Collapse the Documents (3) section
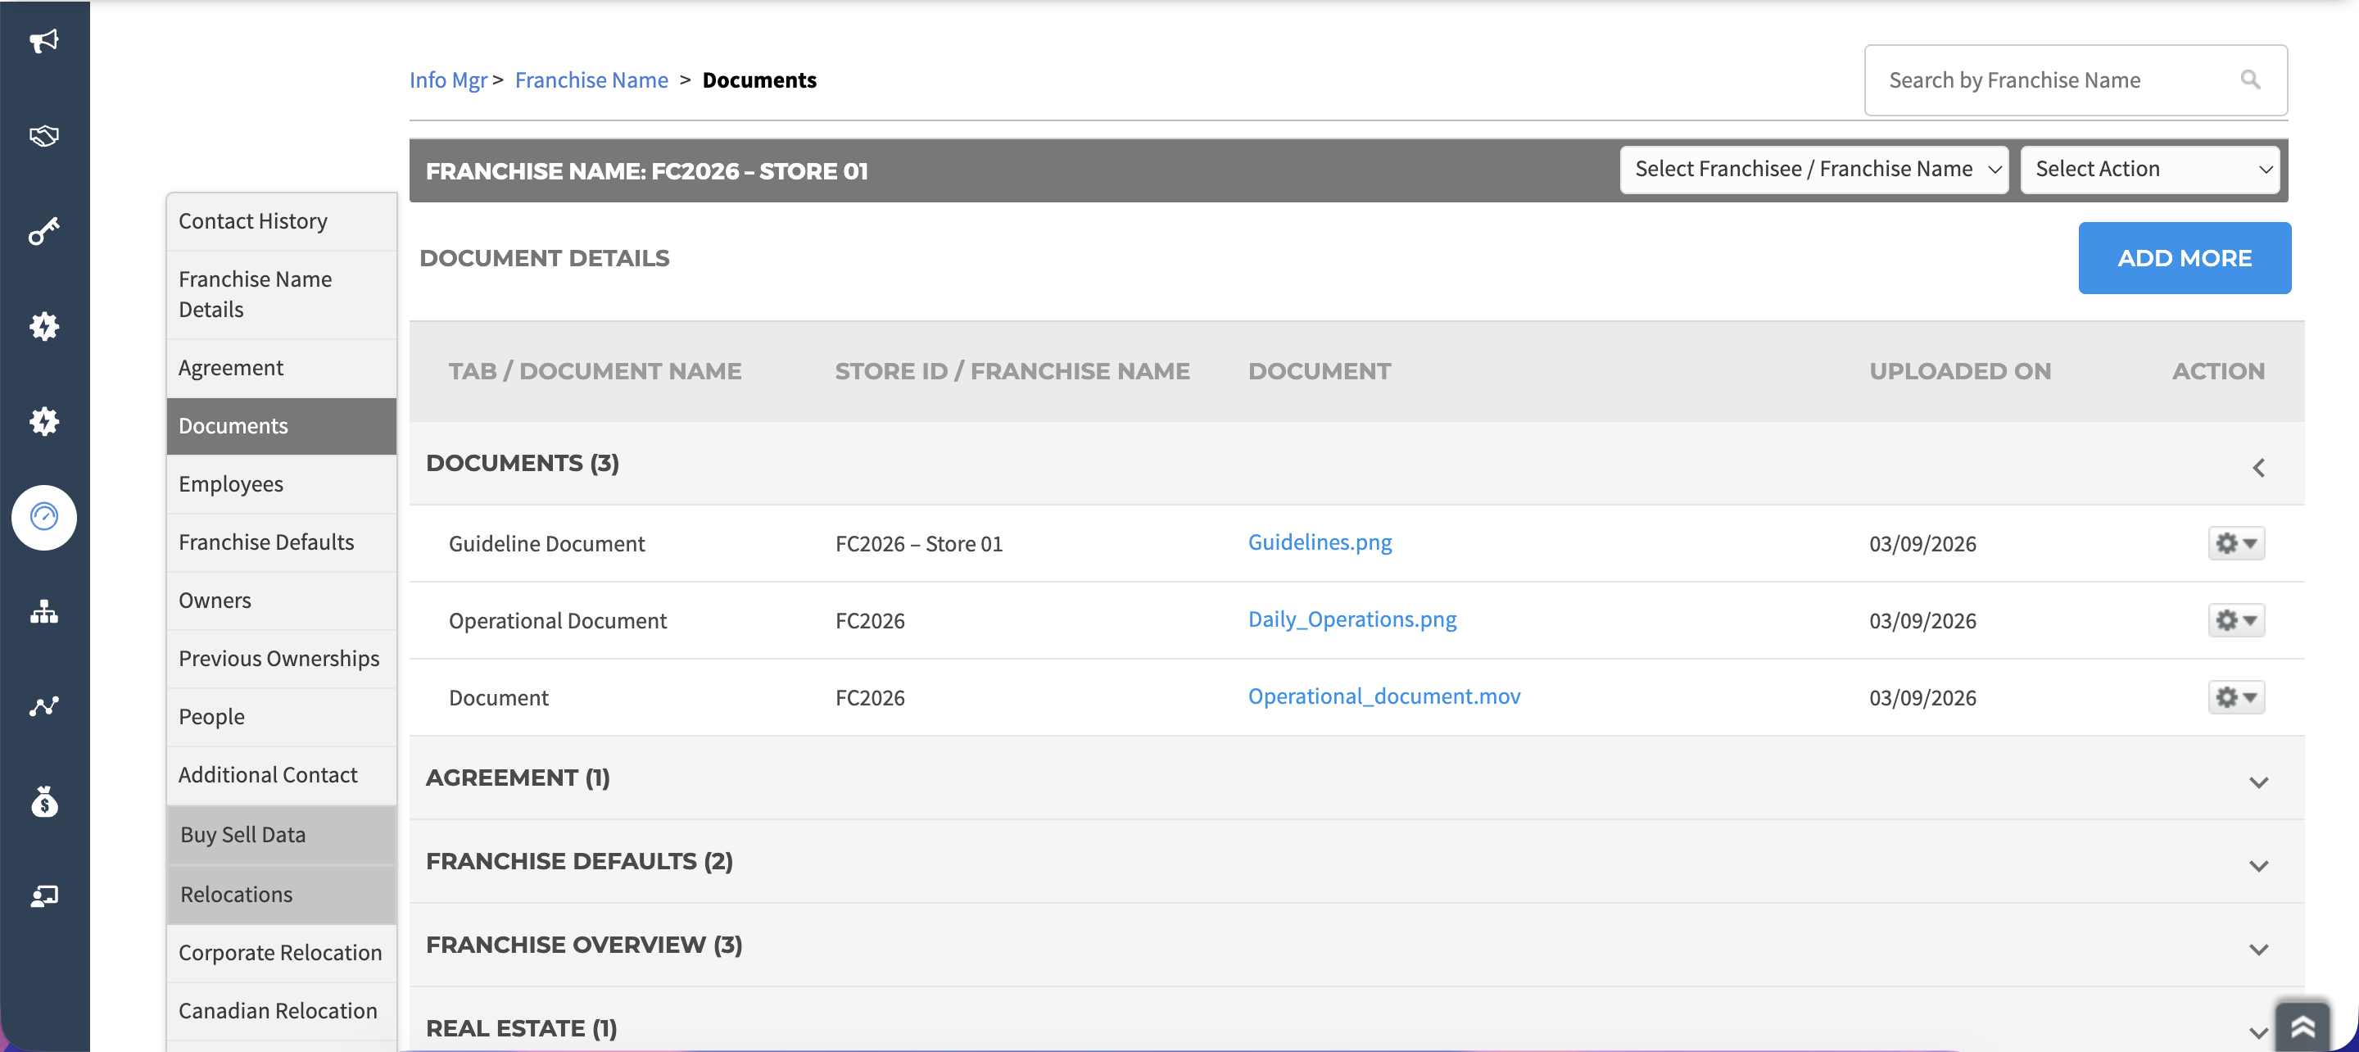This screenshot has width=2359, height=1052. [2258, 469]
